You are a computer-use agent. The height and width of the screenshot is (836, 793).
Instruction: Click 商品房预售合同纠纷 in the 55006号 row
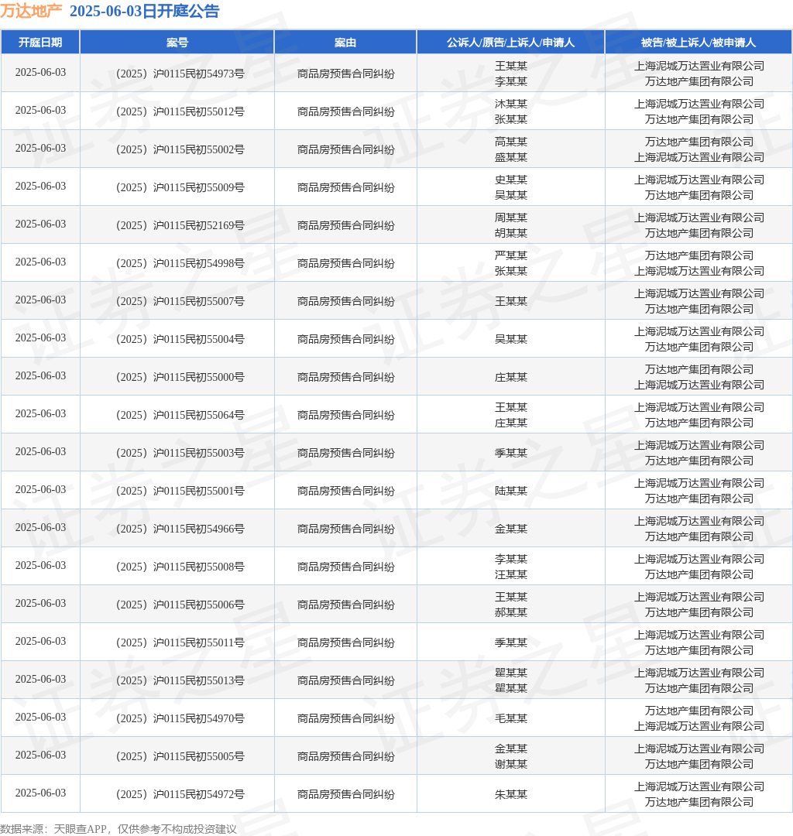pyautogui.click(x=345, y=604)
